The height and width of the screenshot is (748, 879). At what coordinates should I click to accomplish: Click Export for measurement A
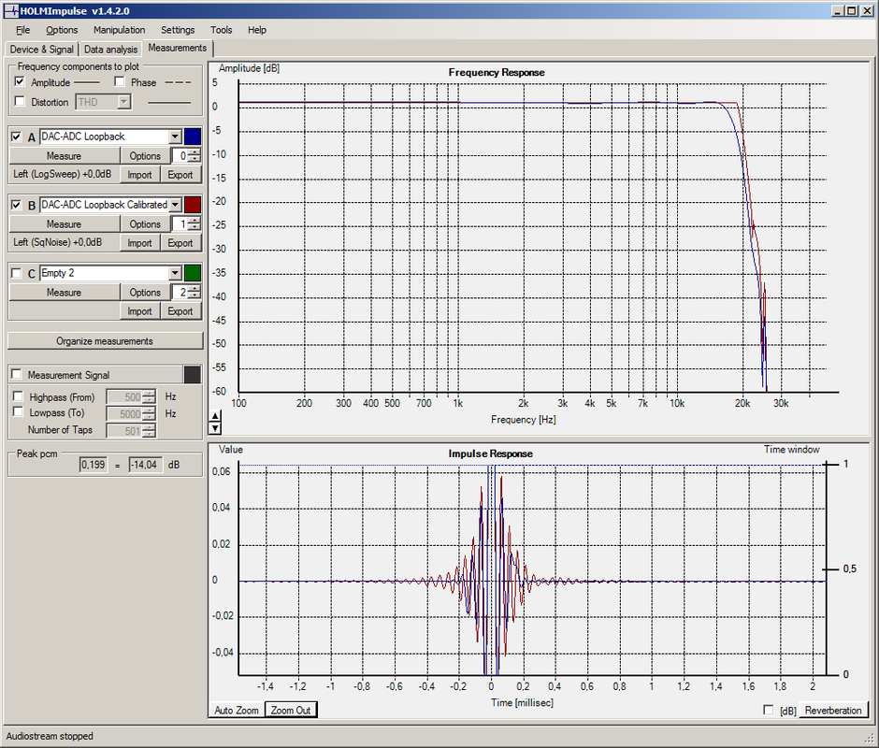180,175
